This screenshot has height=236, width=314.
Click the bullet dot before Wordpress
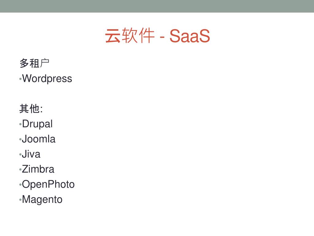point(20,79)
